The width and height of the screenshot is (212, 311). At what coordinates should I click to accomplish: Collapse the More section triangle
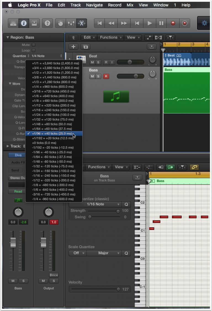tap(10, 84)
